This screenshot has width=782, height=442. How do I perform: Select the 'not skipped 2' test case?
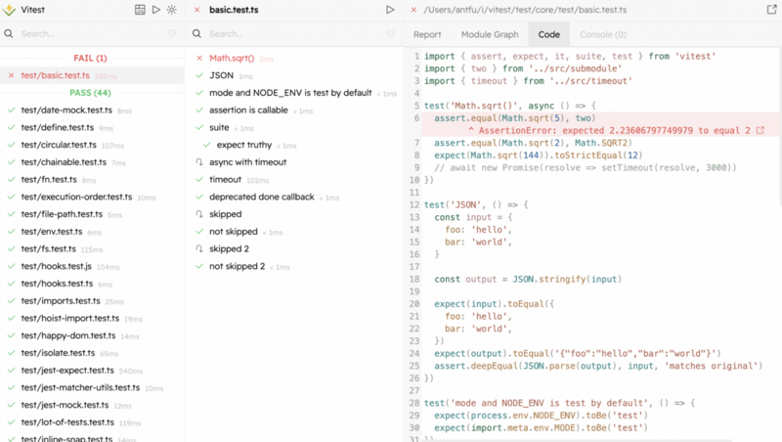(x=294, y=266)
